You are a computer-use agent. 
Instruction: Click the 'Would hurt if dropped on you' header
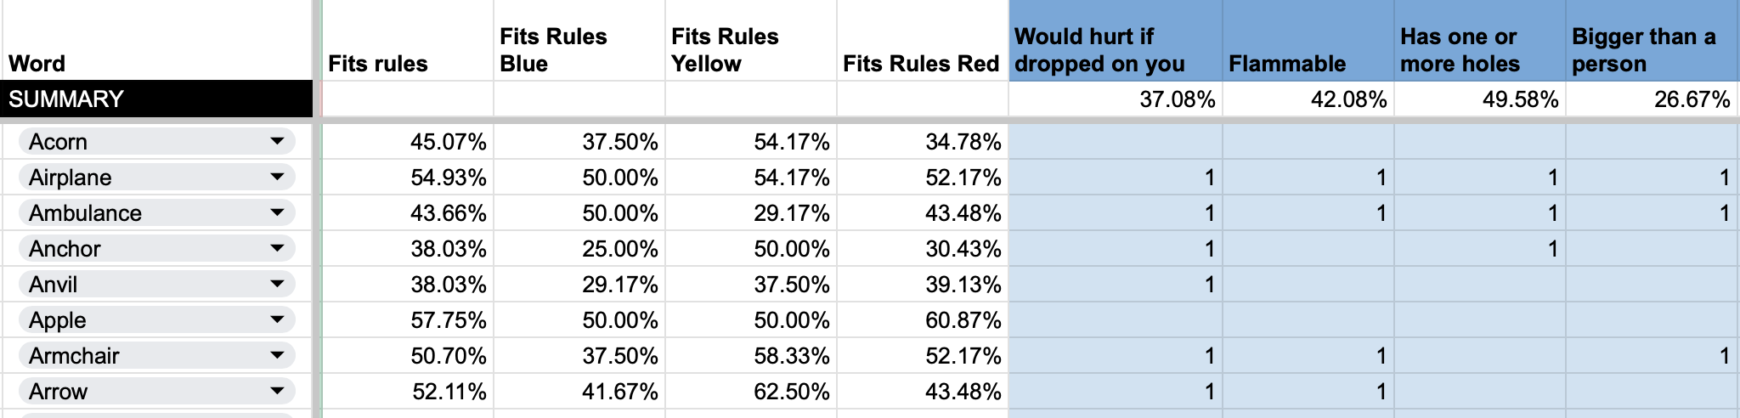(x=1115, y=49)
